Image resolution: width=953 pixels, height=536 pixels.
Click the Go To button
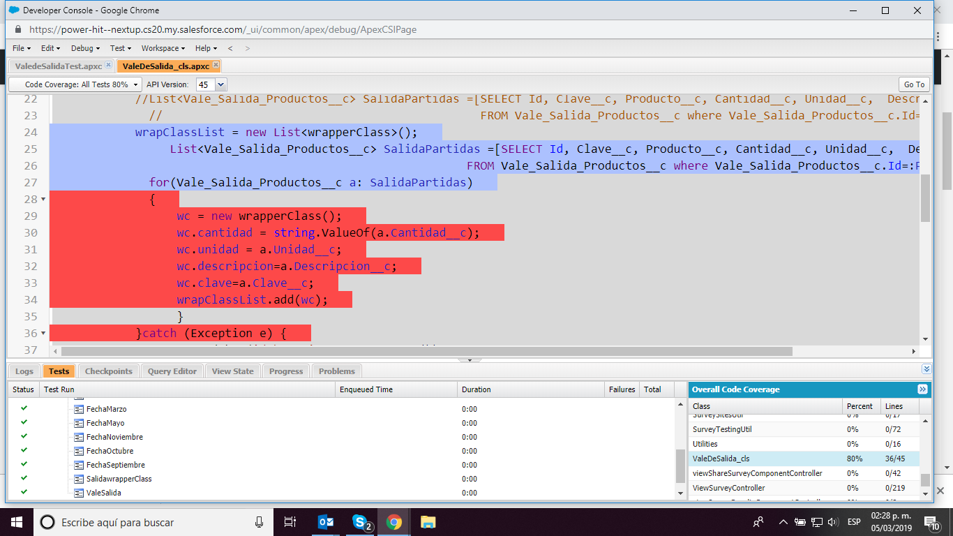(x=914, y=84)
